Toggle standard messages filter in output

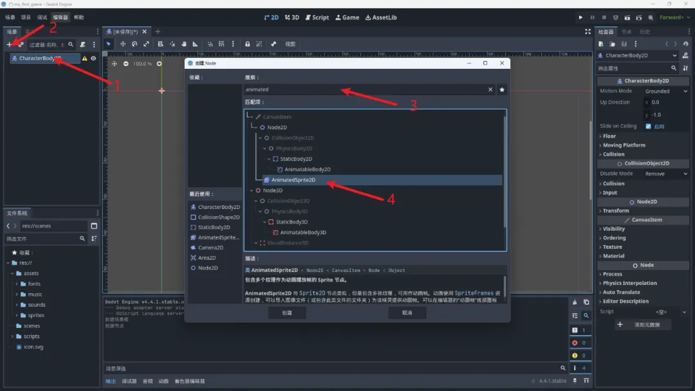(x=580, y=330)
